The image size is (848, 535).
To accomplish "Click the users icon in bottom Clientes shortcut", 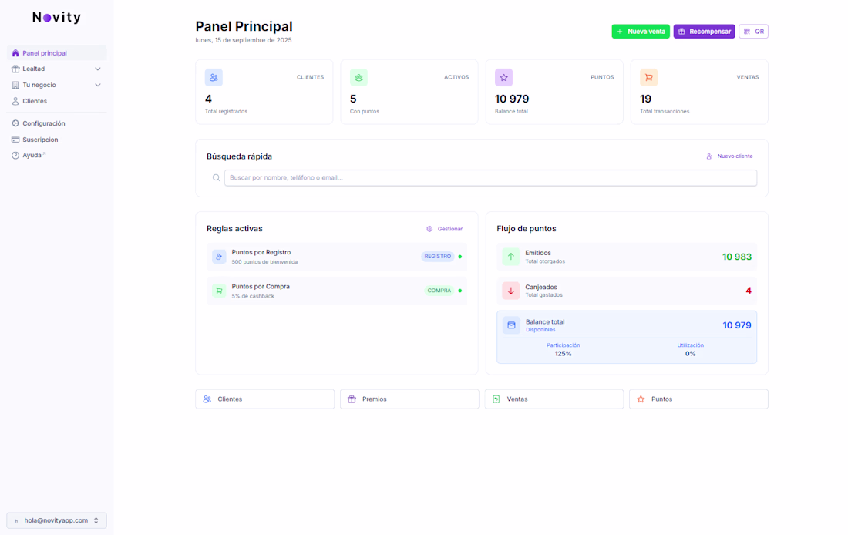I will point(207,399).
